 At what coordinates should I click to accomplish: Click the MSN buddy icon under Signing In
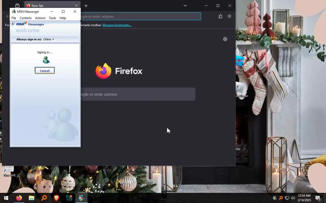click(x=46, y=60)
